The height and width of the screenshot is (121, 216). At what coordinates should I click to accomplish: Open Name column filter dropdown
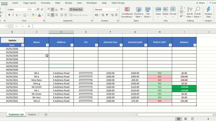click(x=47, y=45)
